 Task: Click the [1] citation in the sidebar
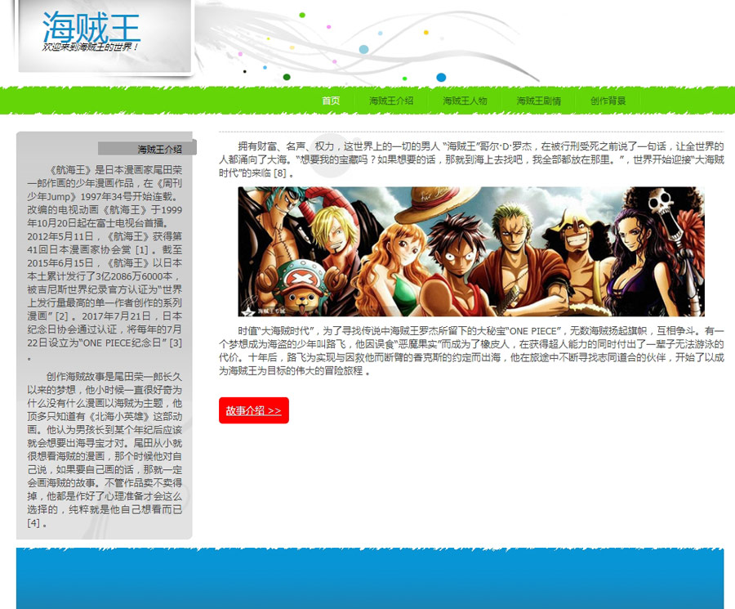141,249
